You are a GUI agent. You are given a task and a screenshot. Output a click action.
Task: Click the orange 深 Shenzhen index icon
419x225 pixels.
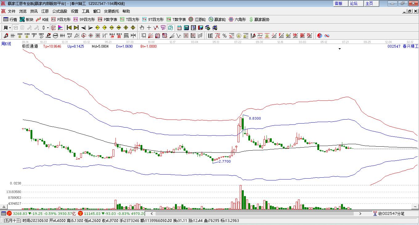pos(80,213)
